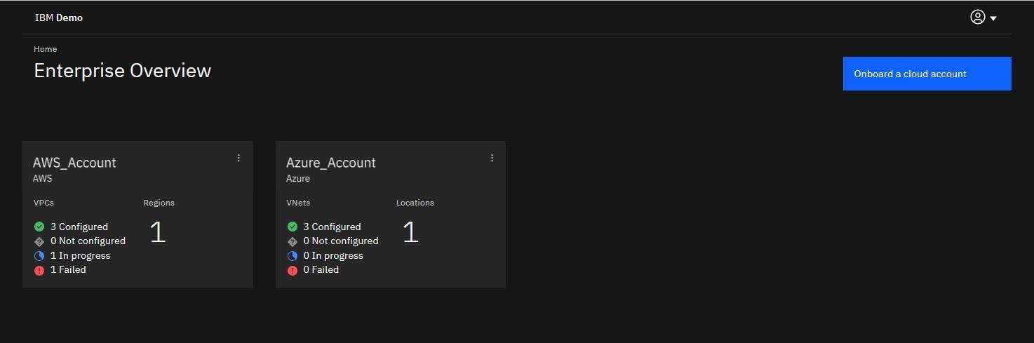Click the Locations label in Azure_Account card
The width and height of the screenshot is (1034, 343).
pyautogui.click(x=415, y=203)
